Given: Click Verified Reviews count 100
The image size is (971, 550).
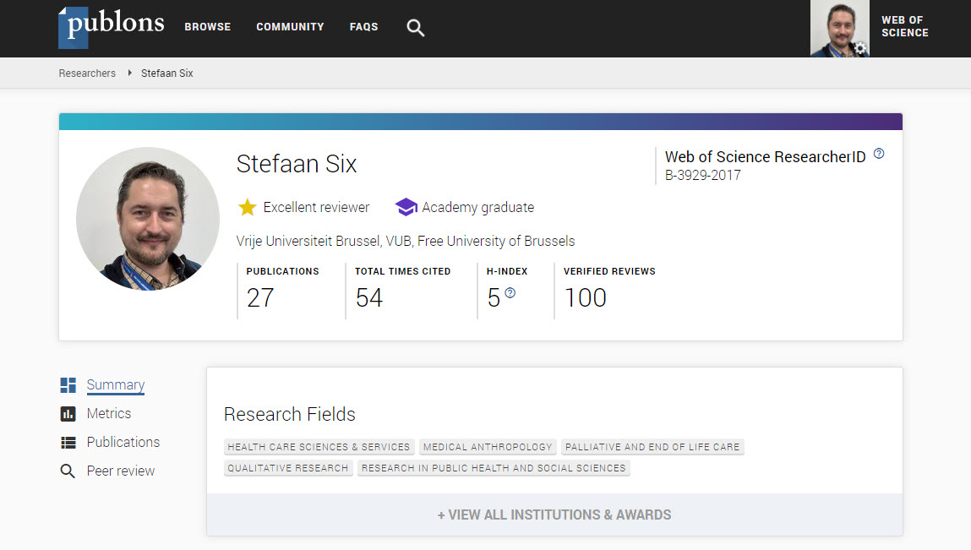Looking at the screenshot, I should 585,298.
